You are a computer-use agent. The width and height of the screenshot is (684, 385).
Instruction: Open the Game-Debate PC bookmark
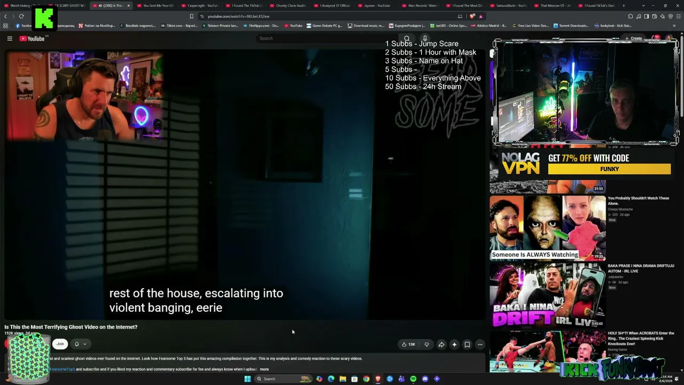coord(324,26)
